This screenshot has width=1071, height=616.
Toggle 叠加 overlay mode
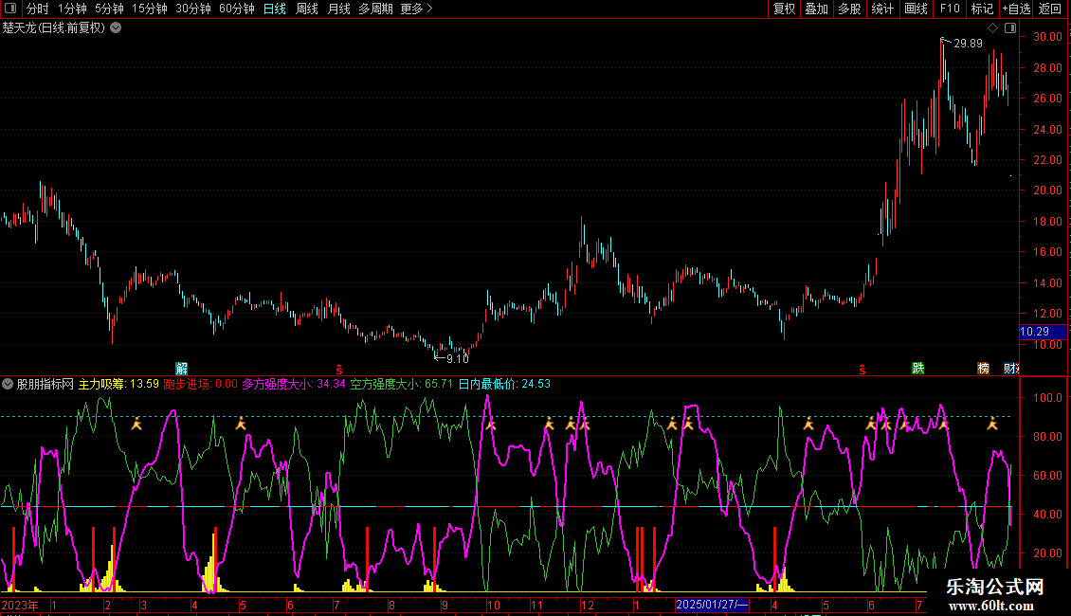click(816, 9)
